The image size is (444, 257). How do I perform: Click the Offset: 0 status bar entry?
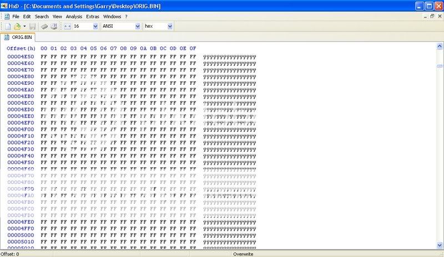10,254
